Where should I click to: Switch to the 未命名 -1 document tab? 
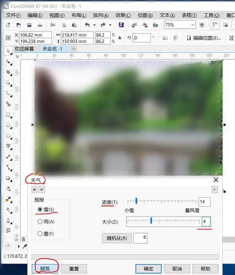[52, 49]
